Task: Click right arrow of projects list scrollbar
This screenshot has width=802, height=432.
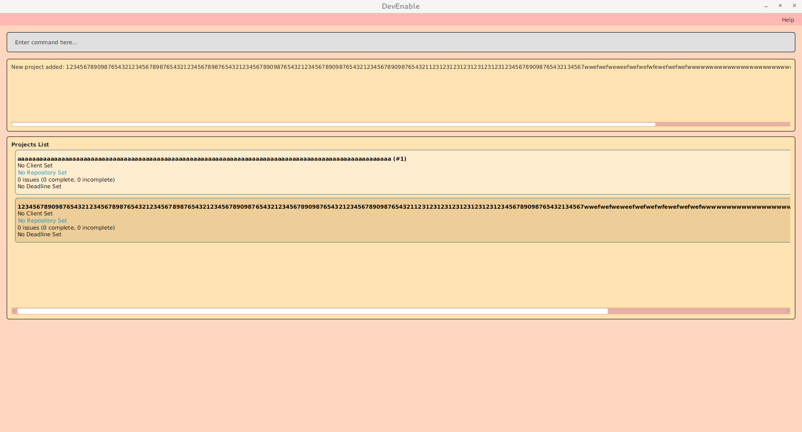Action: pyautogui.click(x=787, y=311)
